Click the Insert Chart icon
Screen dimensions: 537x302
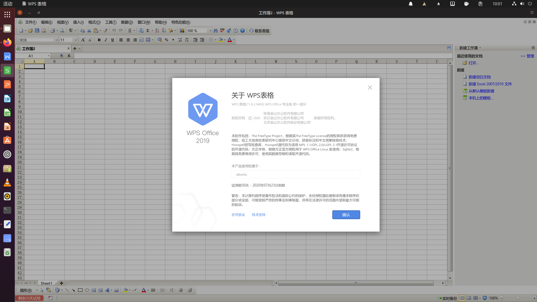point(182,31)
